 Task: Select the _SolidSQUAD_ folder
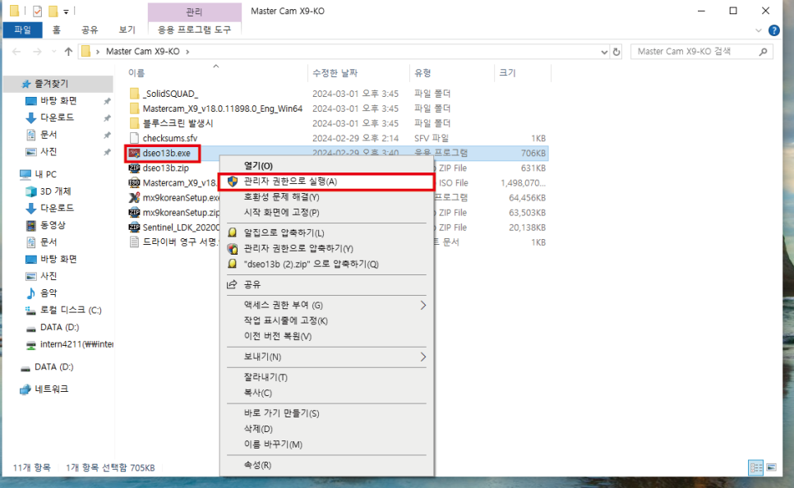tap(170, 94)
